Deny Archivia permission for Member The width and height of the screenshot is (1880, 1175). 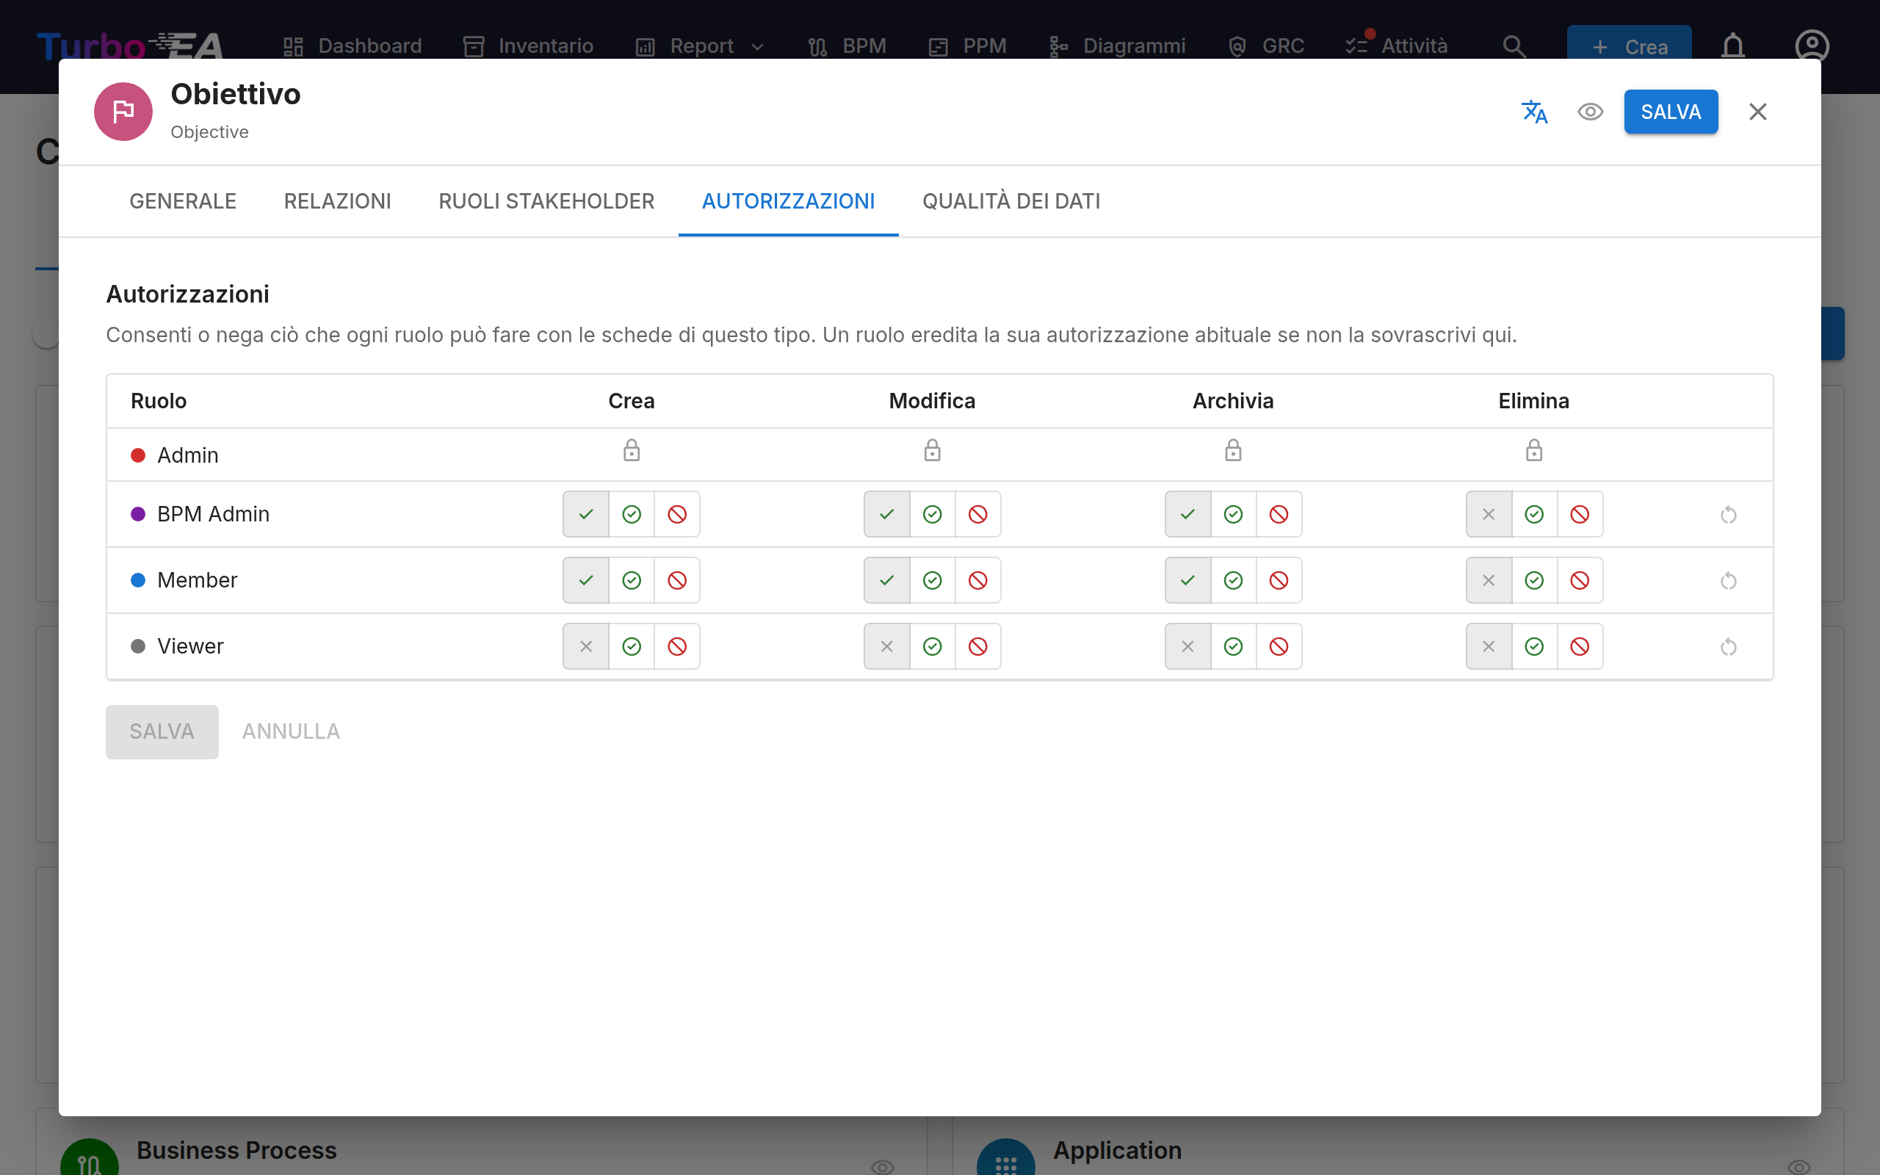pyautogui.click(x=1279, y=580)
